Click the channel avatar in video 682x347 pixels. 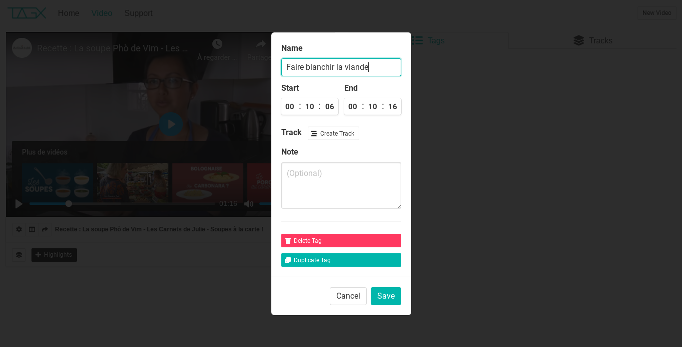(22, 48)
